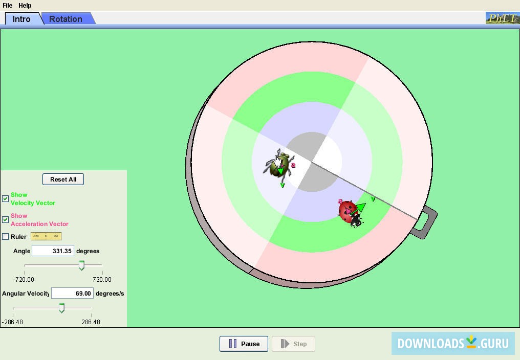Click the '286.48' velocity maximum label
Image resolution: width=520 pixels, height=360 pixels.
91,322
